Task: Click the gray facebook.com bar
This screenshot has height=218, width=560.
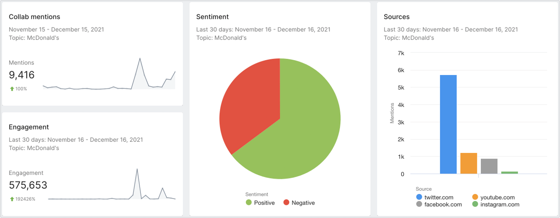Action: tap(489, 166)
